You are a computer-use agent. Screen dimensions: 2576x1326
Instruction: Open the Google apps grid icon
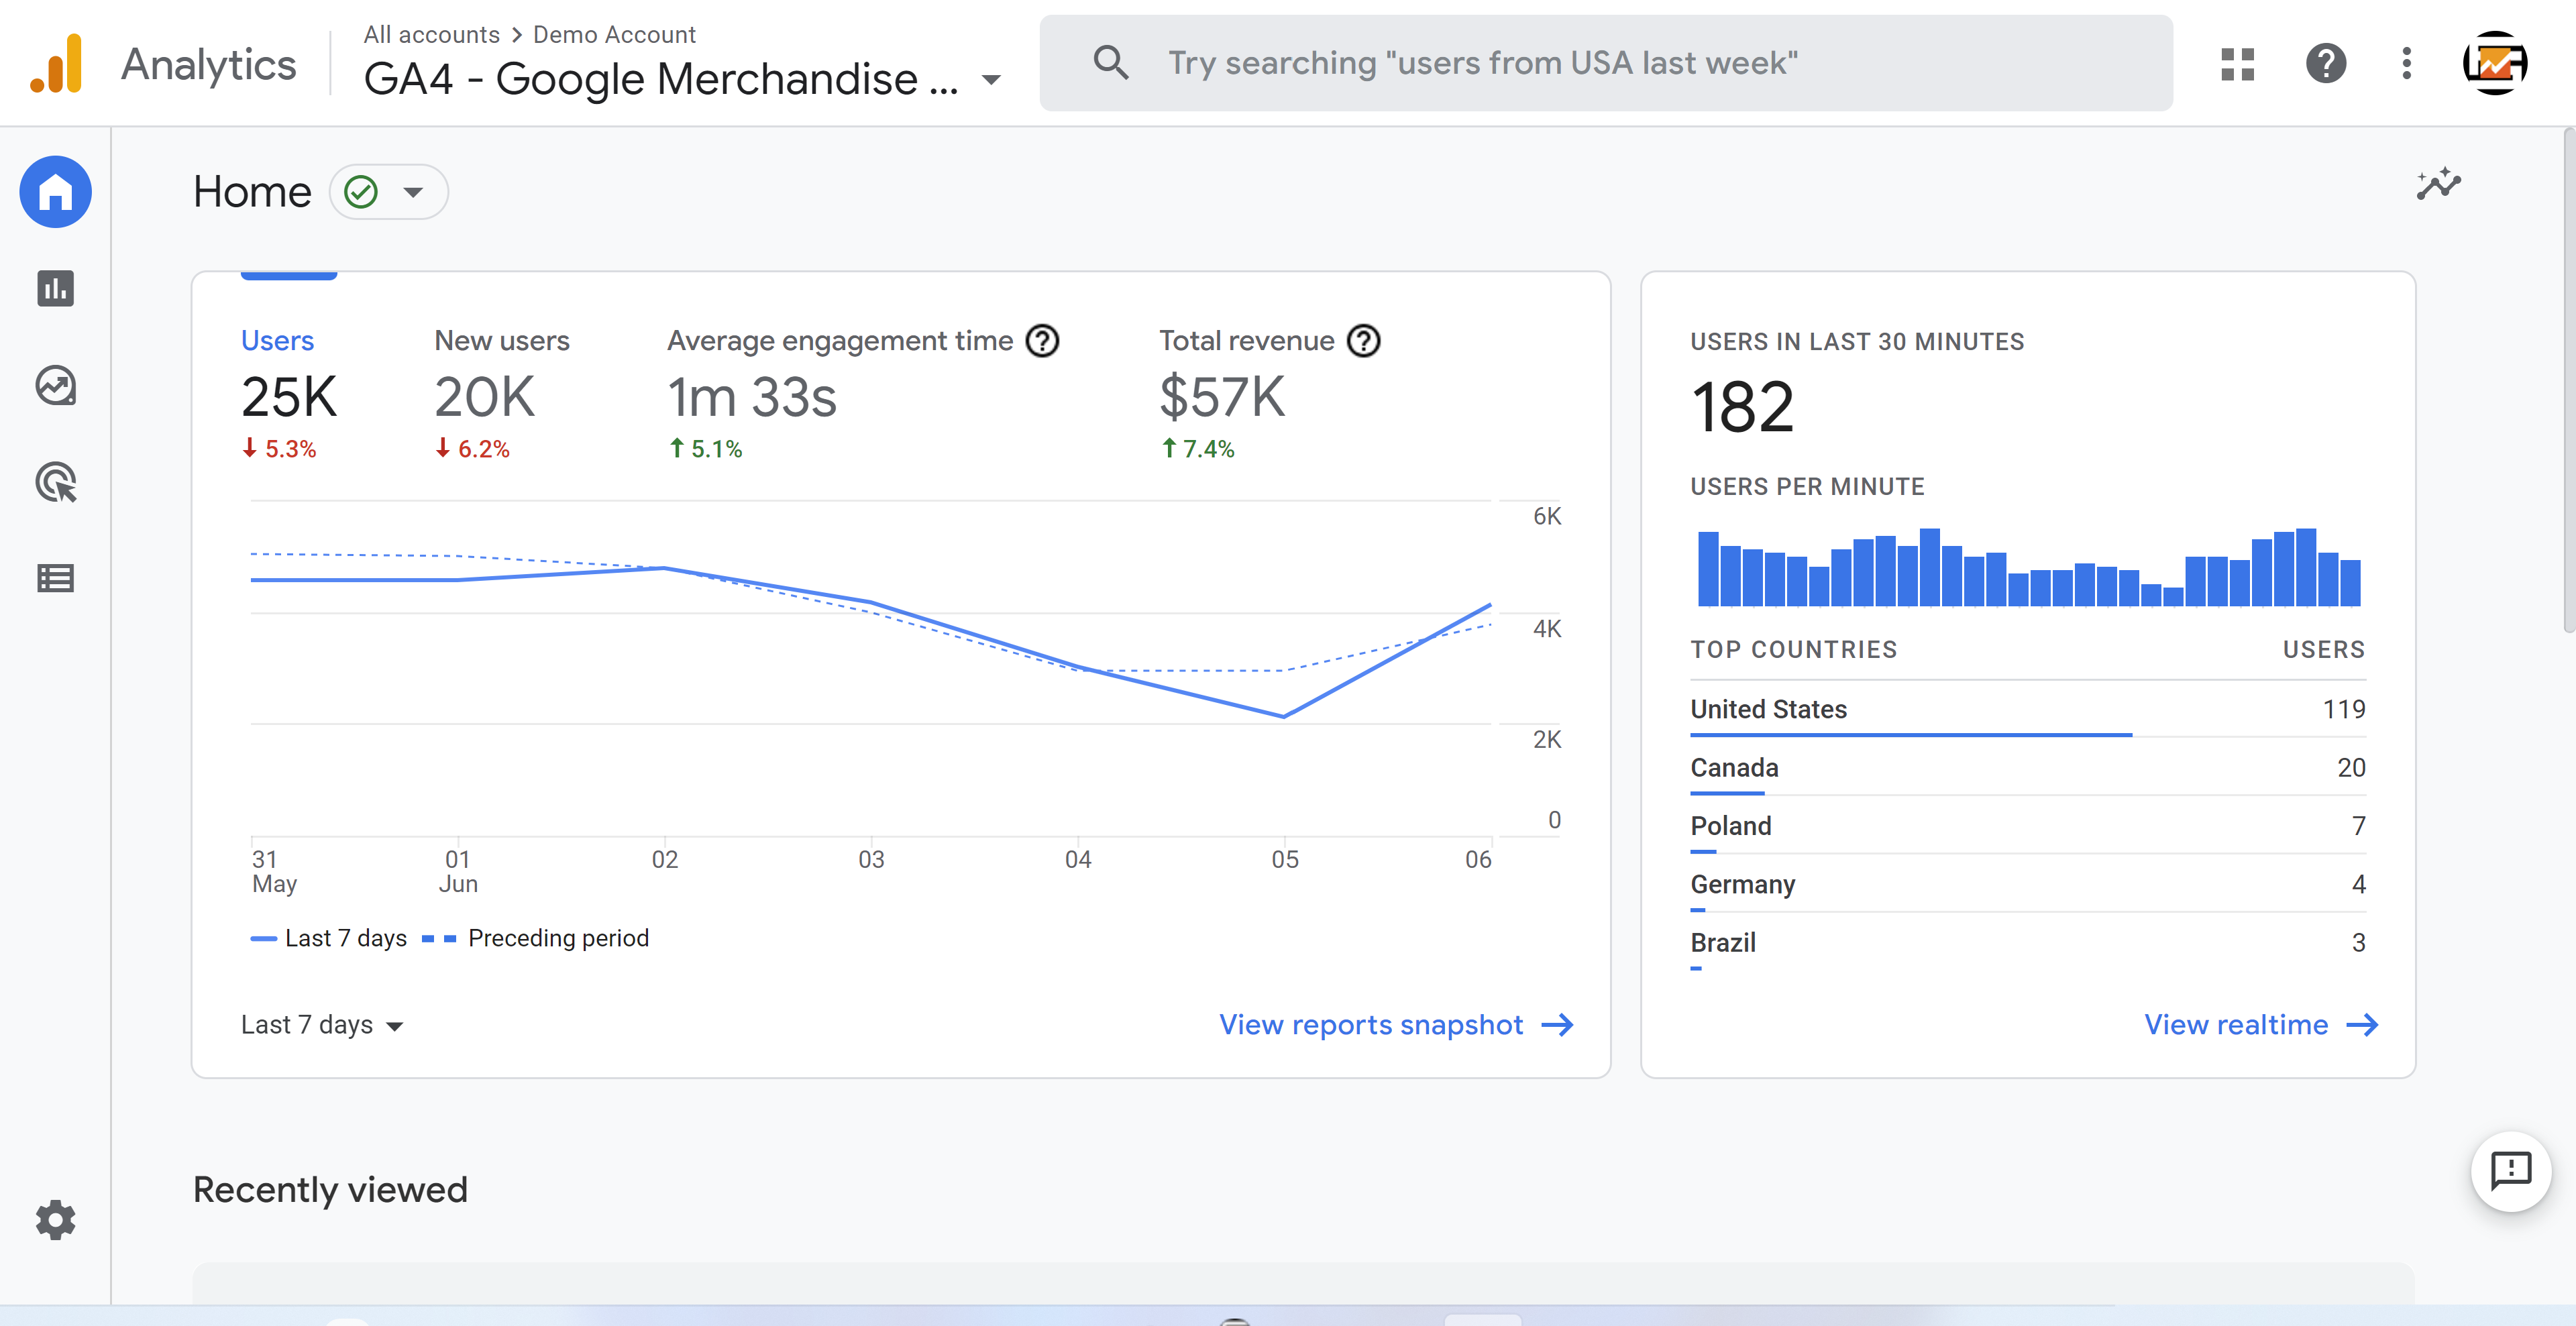2238,64
